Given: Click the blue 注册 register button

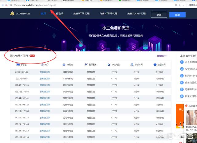Looking at the screenshot, I should tap(177, 15).
